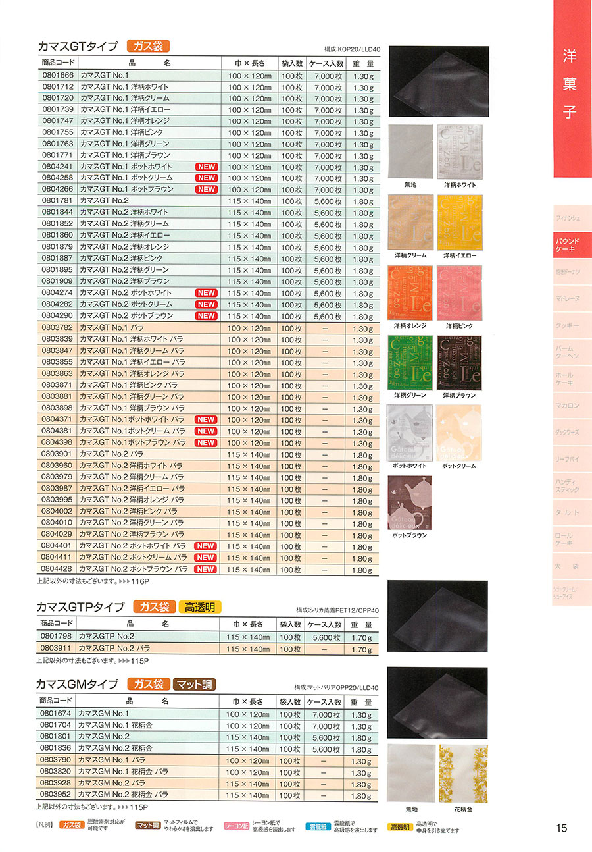
Task: Open the 洋柄ホワイト pattern thumbnail
Action: [x=459, y=151]
